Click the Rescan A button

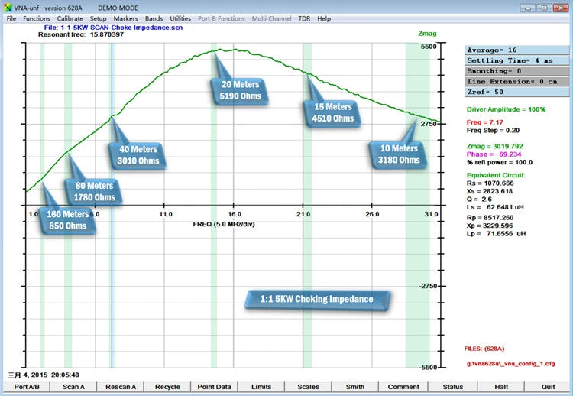click(x=121, y=387)
